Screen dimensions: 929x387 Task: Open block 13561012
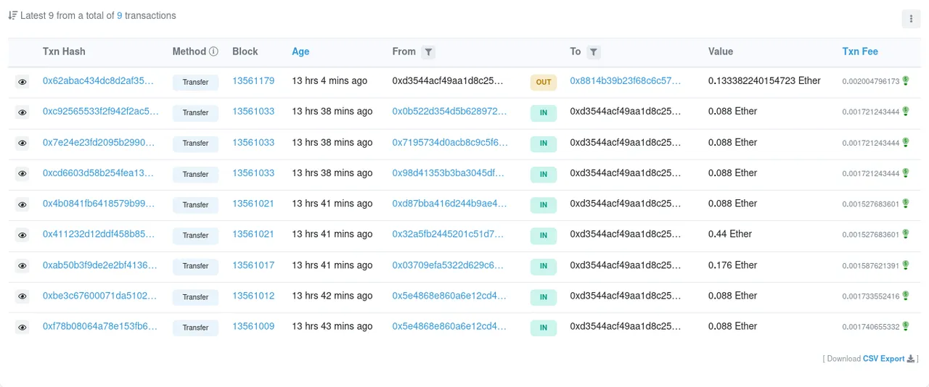coord(253,295)
